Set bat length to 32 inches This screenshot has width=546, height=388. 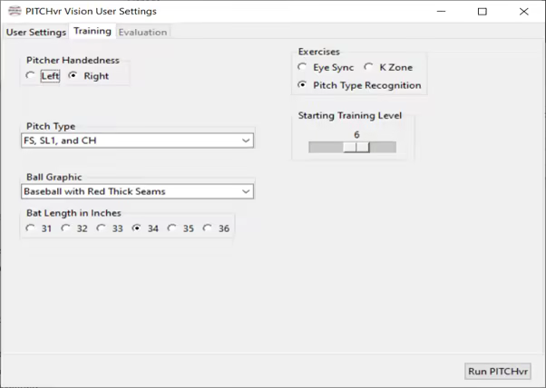point(66,228)
